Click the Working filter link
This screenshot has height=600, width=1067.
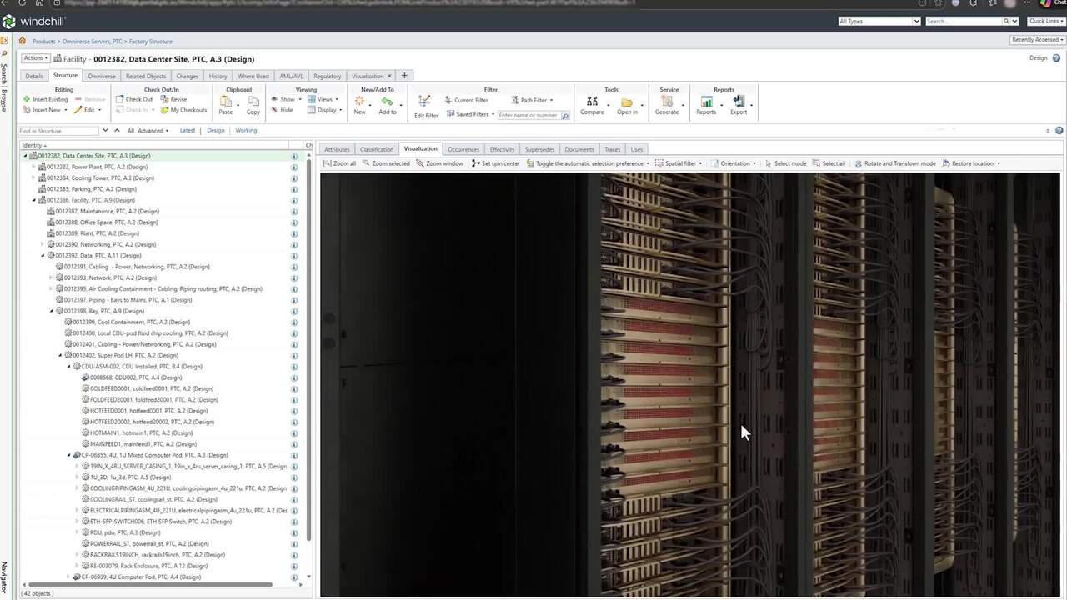pyautogui.click(x=246, y=130)
